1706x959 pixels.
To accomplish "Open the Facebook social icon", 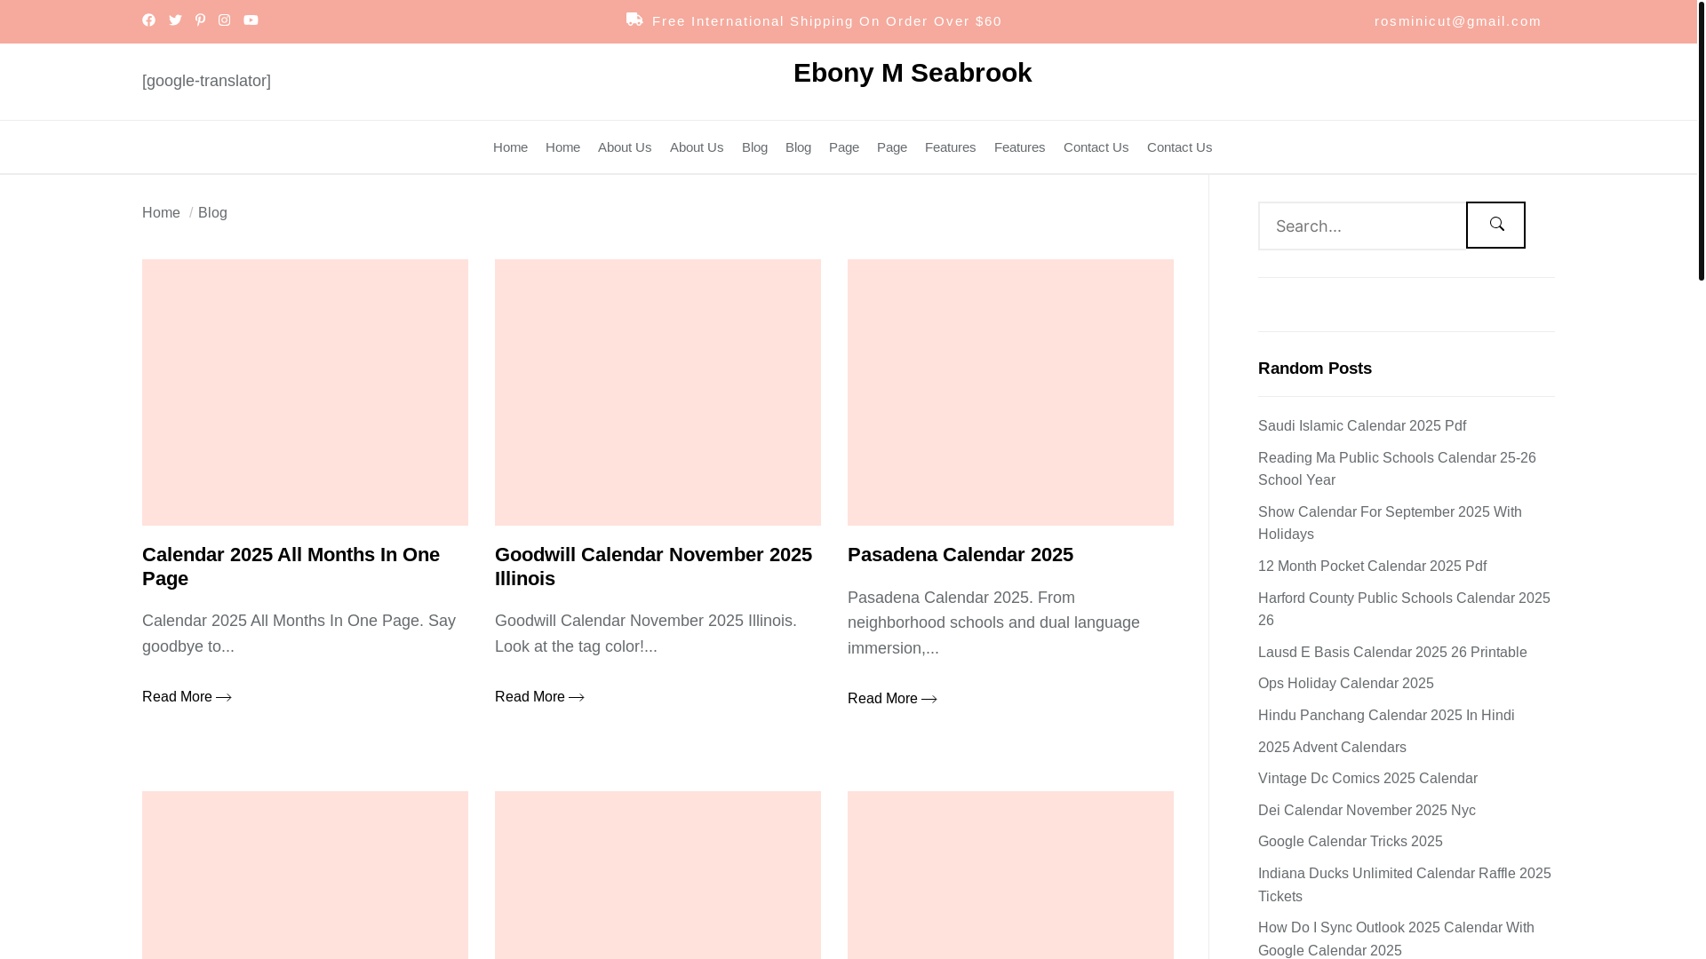I will [x=148, y=20].
